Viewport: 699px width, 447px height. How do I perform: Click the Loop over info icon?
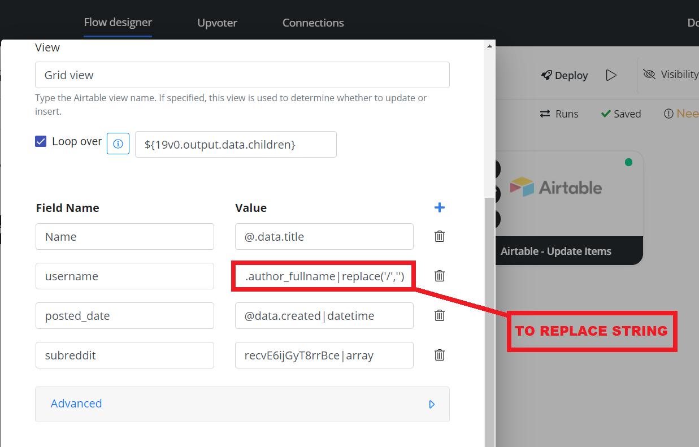pos(118,144)
